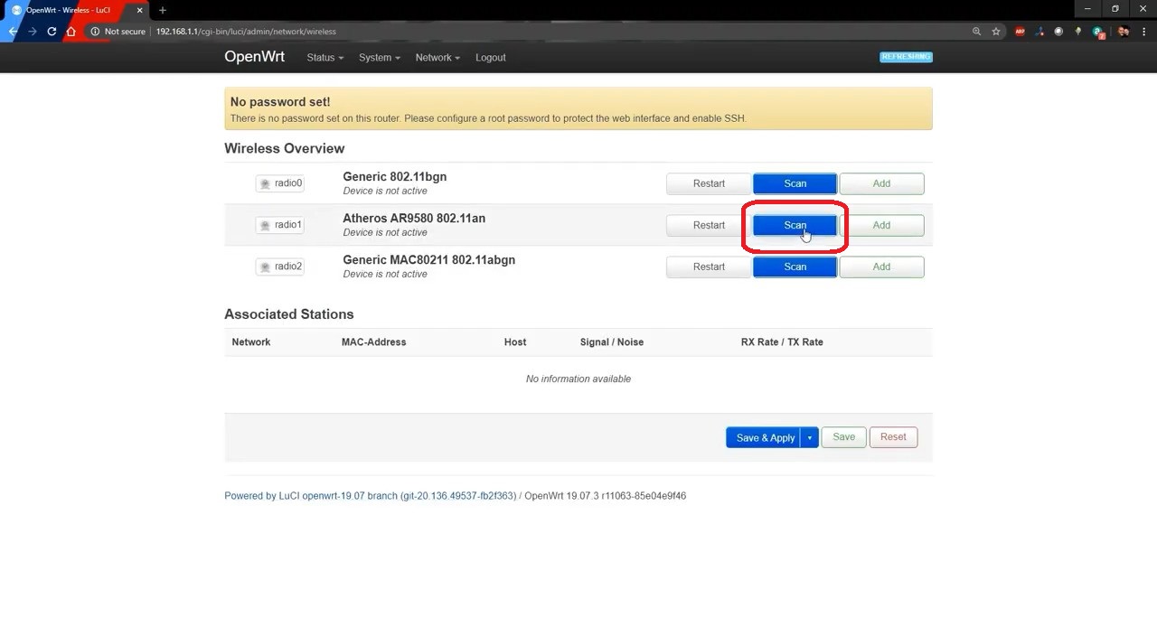Open the Status menu
Screen dimensions: 1157x627
pos(325,57)
